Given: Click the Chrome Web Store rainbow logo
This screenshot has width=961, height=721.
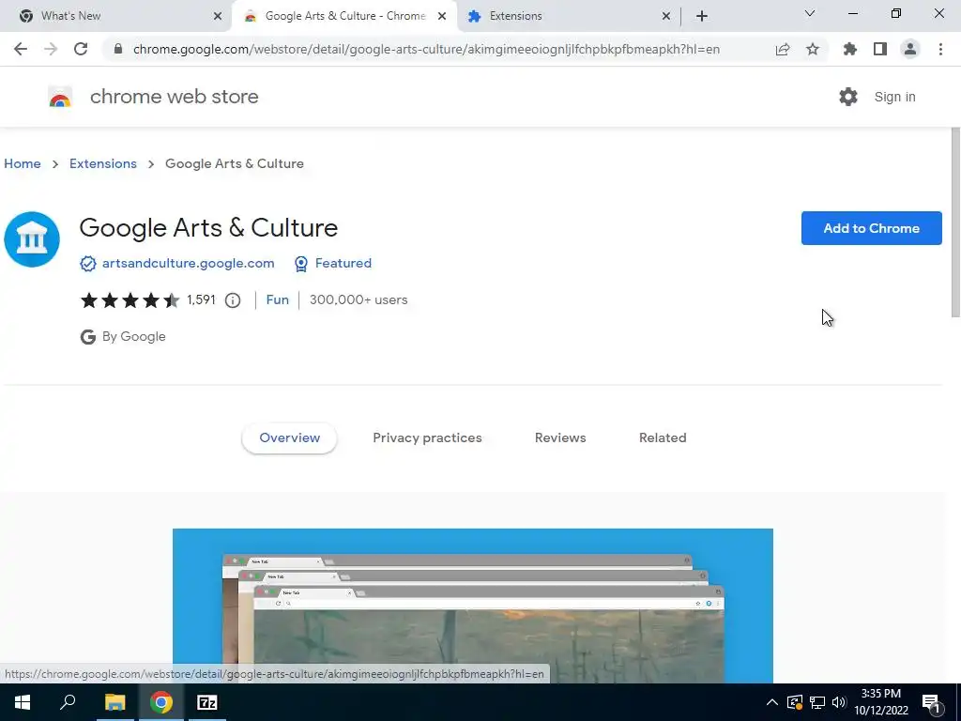Looking at the screenshot, I should (x=60, y=97).
